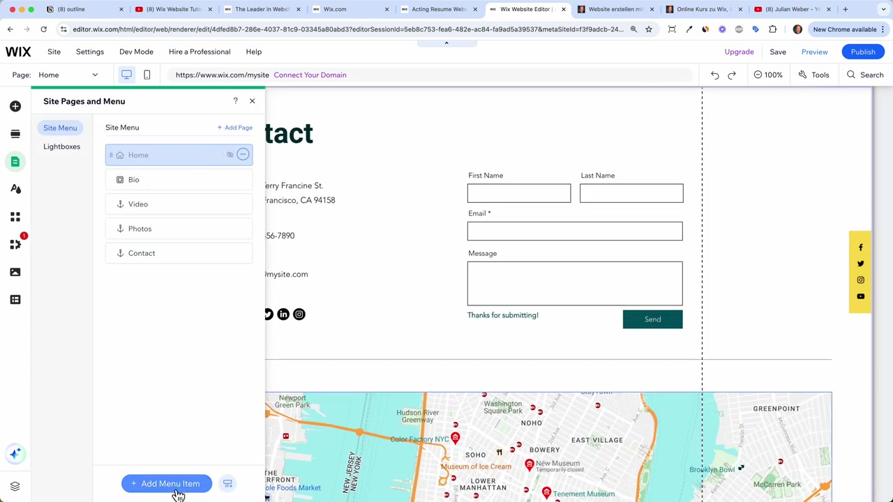Open a new Chrome tab
Screen dimensions: 893x502
point(845,9)
